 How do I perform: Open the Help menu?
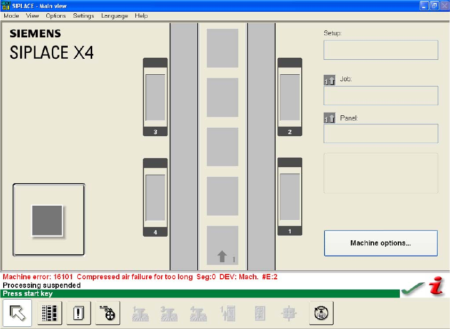click(141, 16)
